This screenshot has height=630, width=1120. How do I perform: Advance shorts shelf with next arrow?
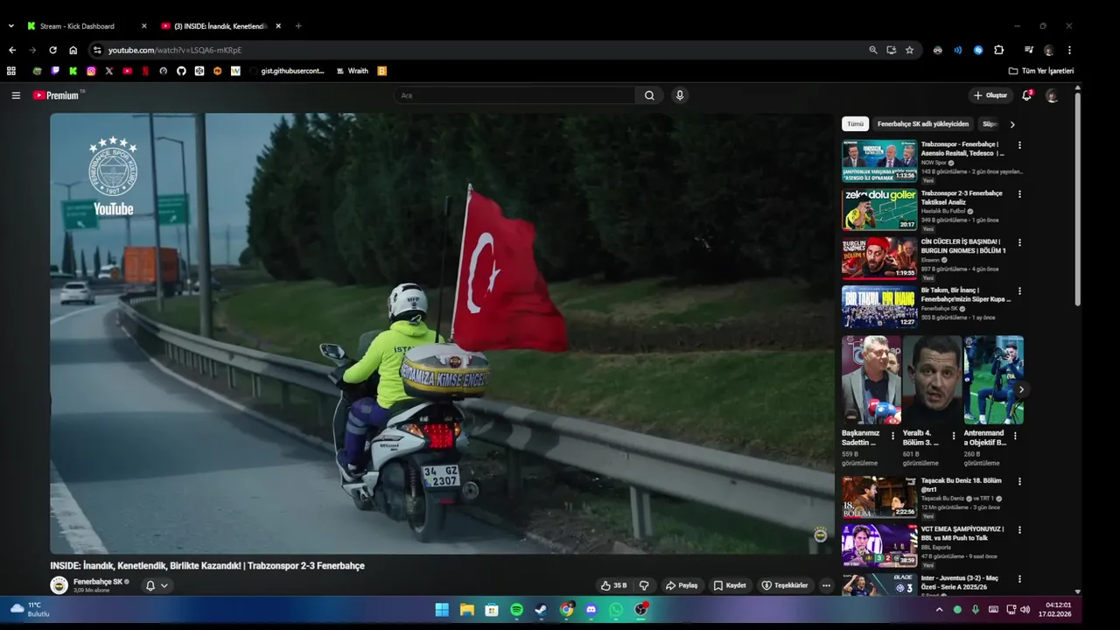1020,389
